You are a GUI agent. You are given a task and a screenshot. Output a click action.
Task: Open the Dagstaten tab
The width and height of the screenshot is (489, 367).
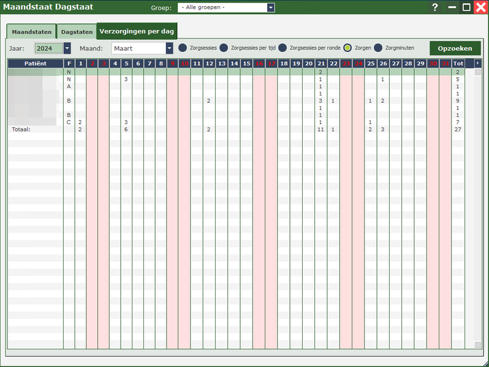tap(77, 32)
